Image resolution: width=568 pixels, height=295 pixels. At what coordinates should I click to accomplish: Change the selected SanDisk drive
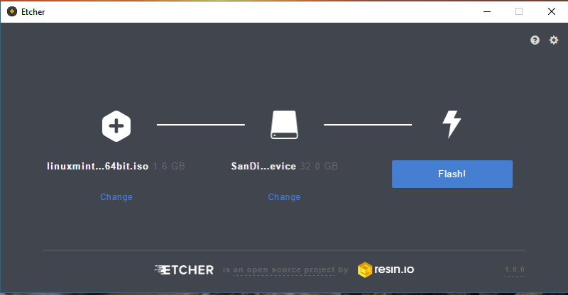click(x=285, y=197)
